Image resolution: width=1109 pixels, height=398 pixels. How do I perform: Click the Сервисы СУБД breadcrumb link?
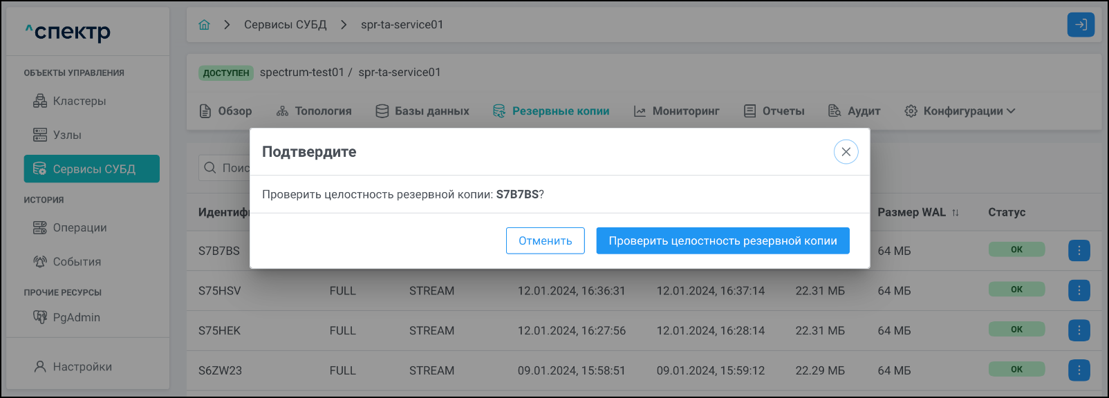285,25
